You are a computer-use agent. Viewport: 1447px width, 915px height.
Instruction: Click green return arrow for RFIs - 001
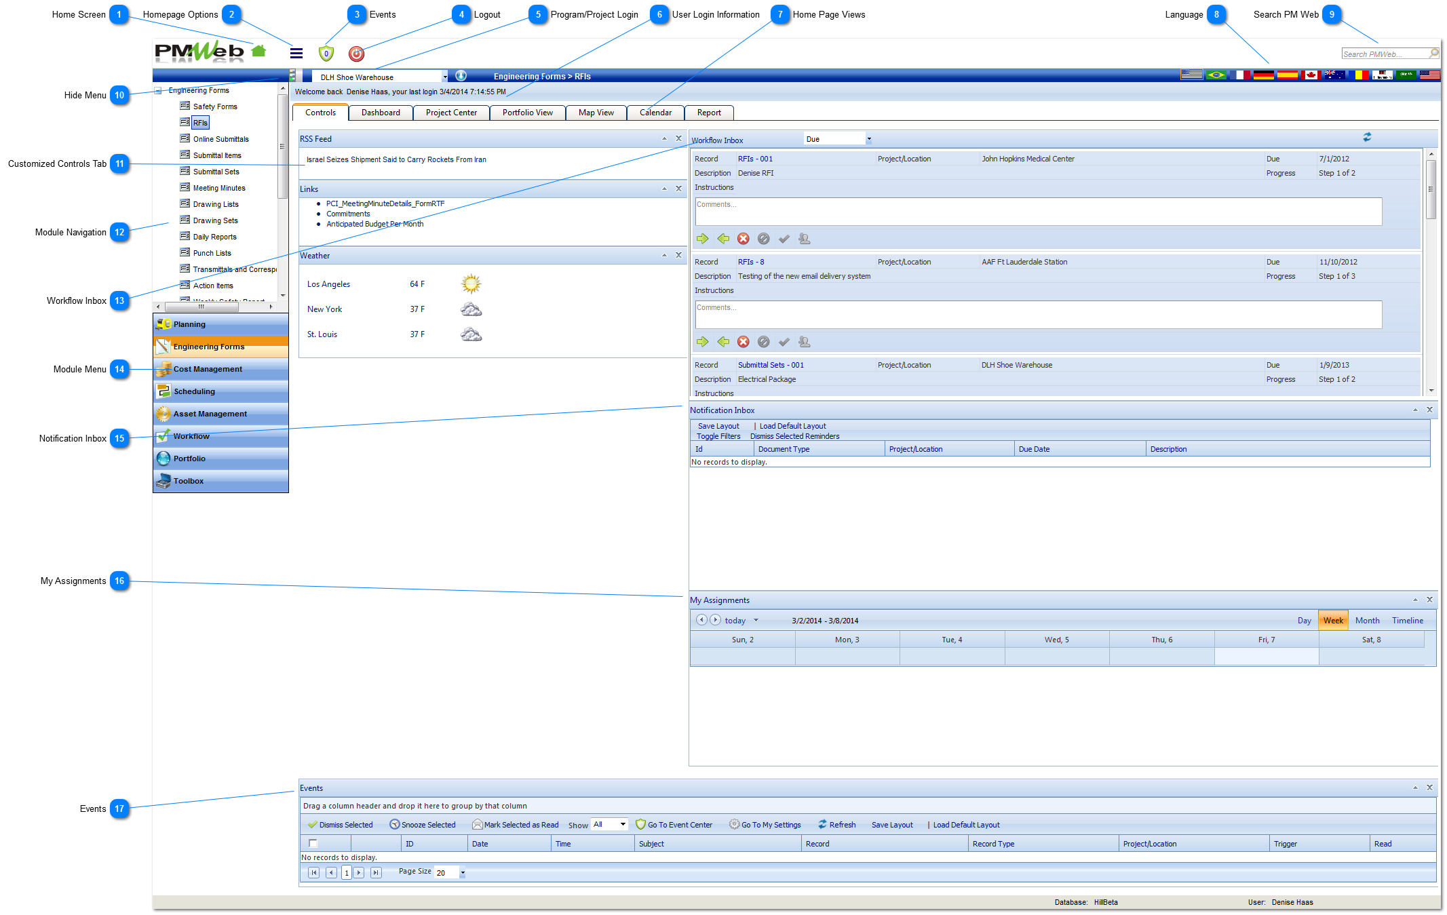(x=723, y=239)
